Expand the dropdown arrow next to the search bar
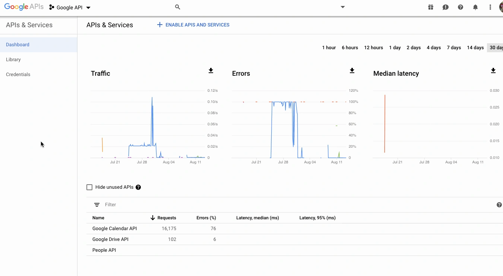The image size is (503, 276). pyautogui.click(x=342, y=7)
